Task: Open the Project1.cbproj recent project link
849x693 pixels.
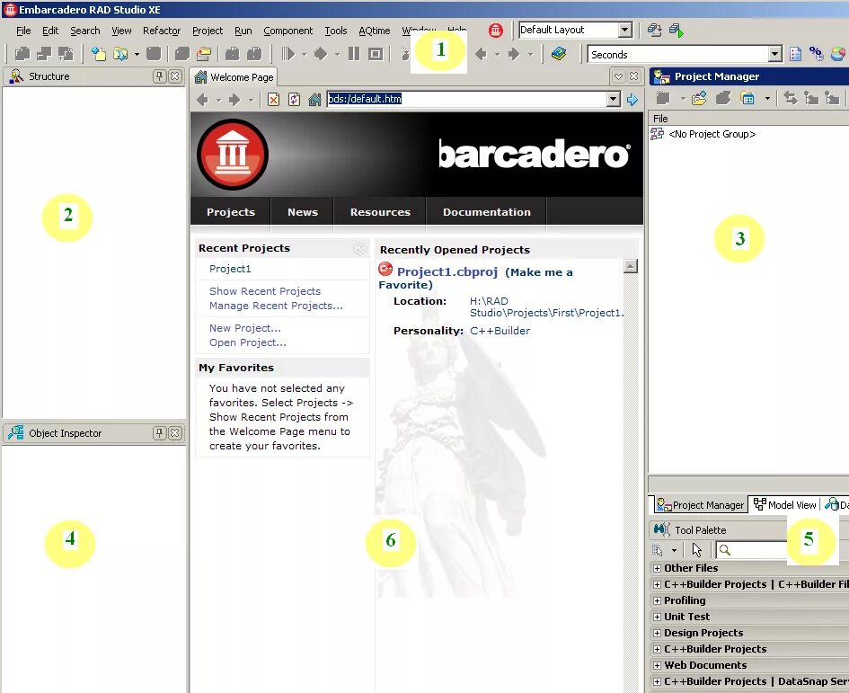Action: (x=447, y=272)
